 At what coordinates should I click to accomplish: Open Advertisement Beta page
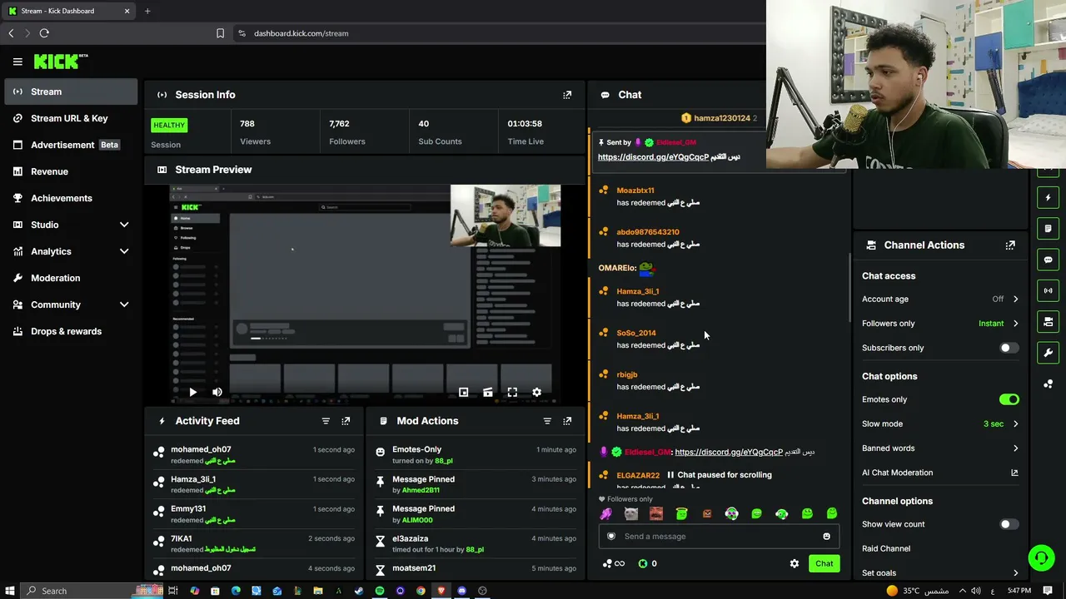point(71,145)
